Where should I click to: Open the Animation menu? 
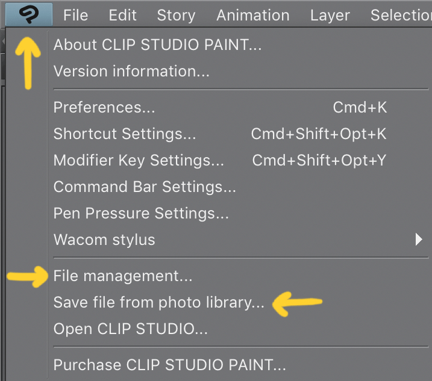click(x=253, y=16)
